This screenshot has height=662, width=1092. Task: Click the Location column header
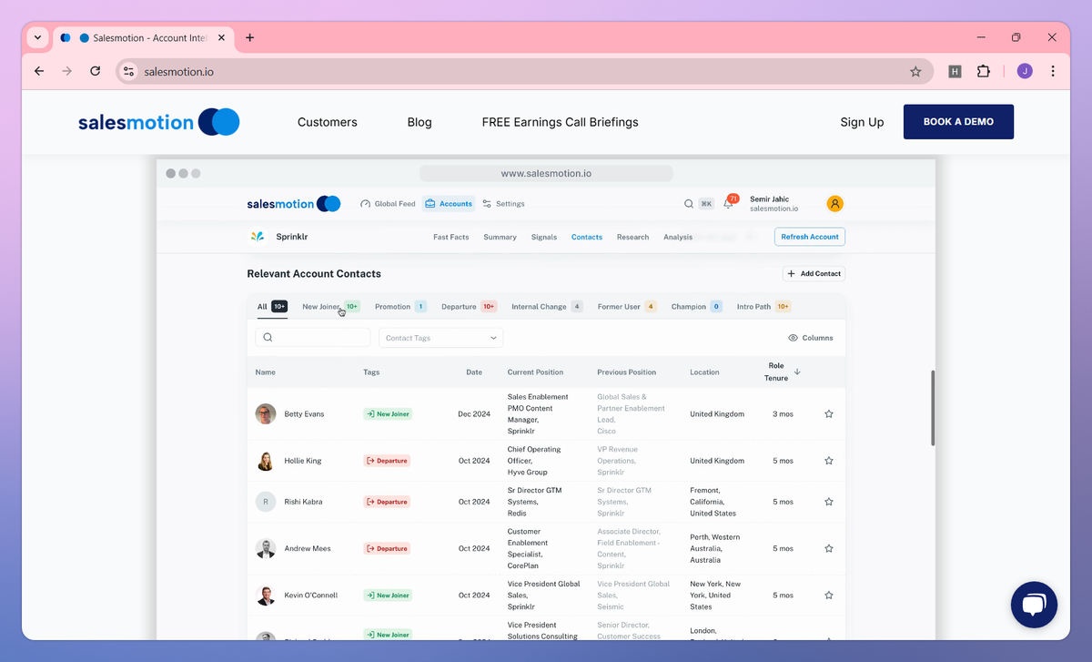704,372
